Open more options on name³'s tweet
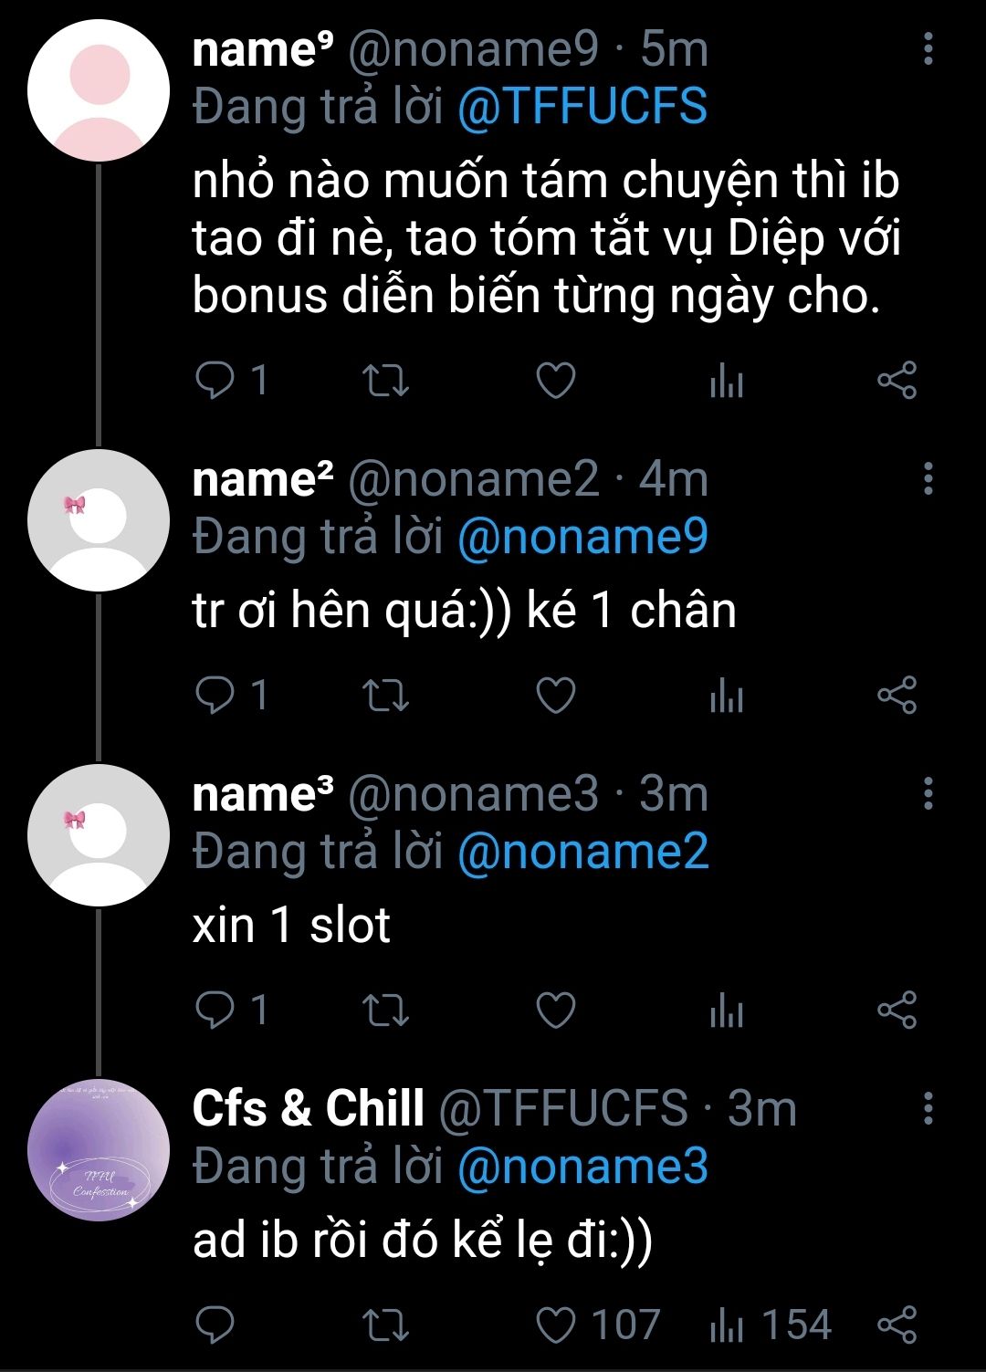Viewport: 986px width, 1372px height. coord(928,793)
